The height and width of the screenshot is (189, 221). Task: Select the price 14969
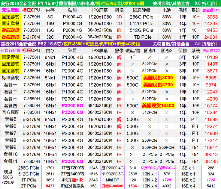211,133
